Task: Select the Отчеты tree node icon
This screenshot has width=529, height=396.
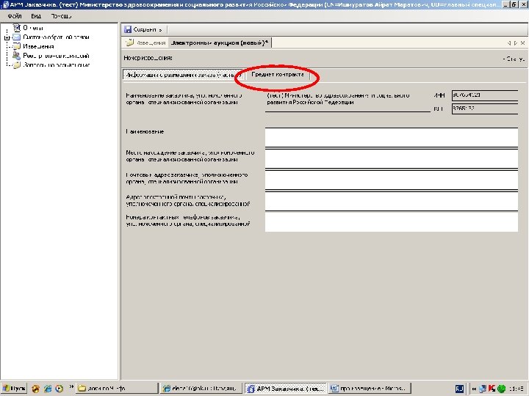Action: (x=16, y=28)
